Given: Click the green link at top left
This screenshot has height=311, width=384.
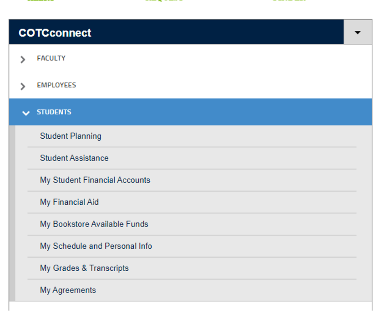Looking at the screenshot, I should (41, 2).
